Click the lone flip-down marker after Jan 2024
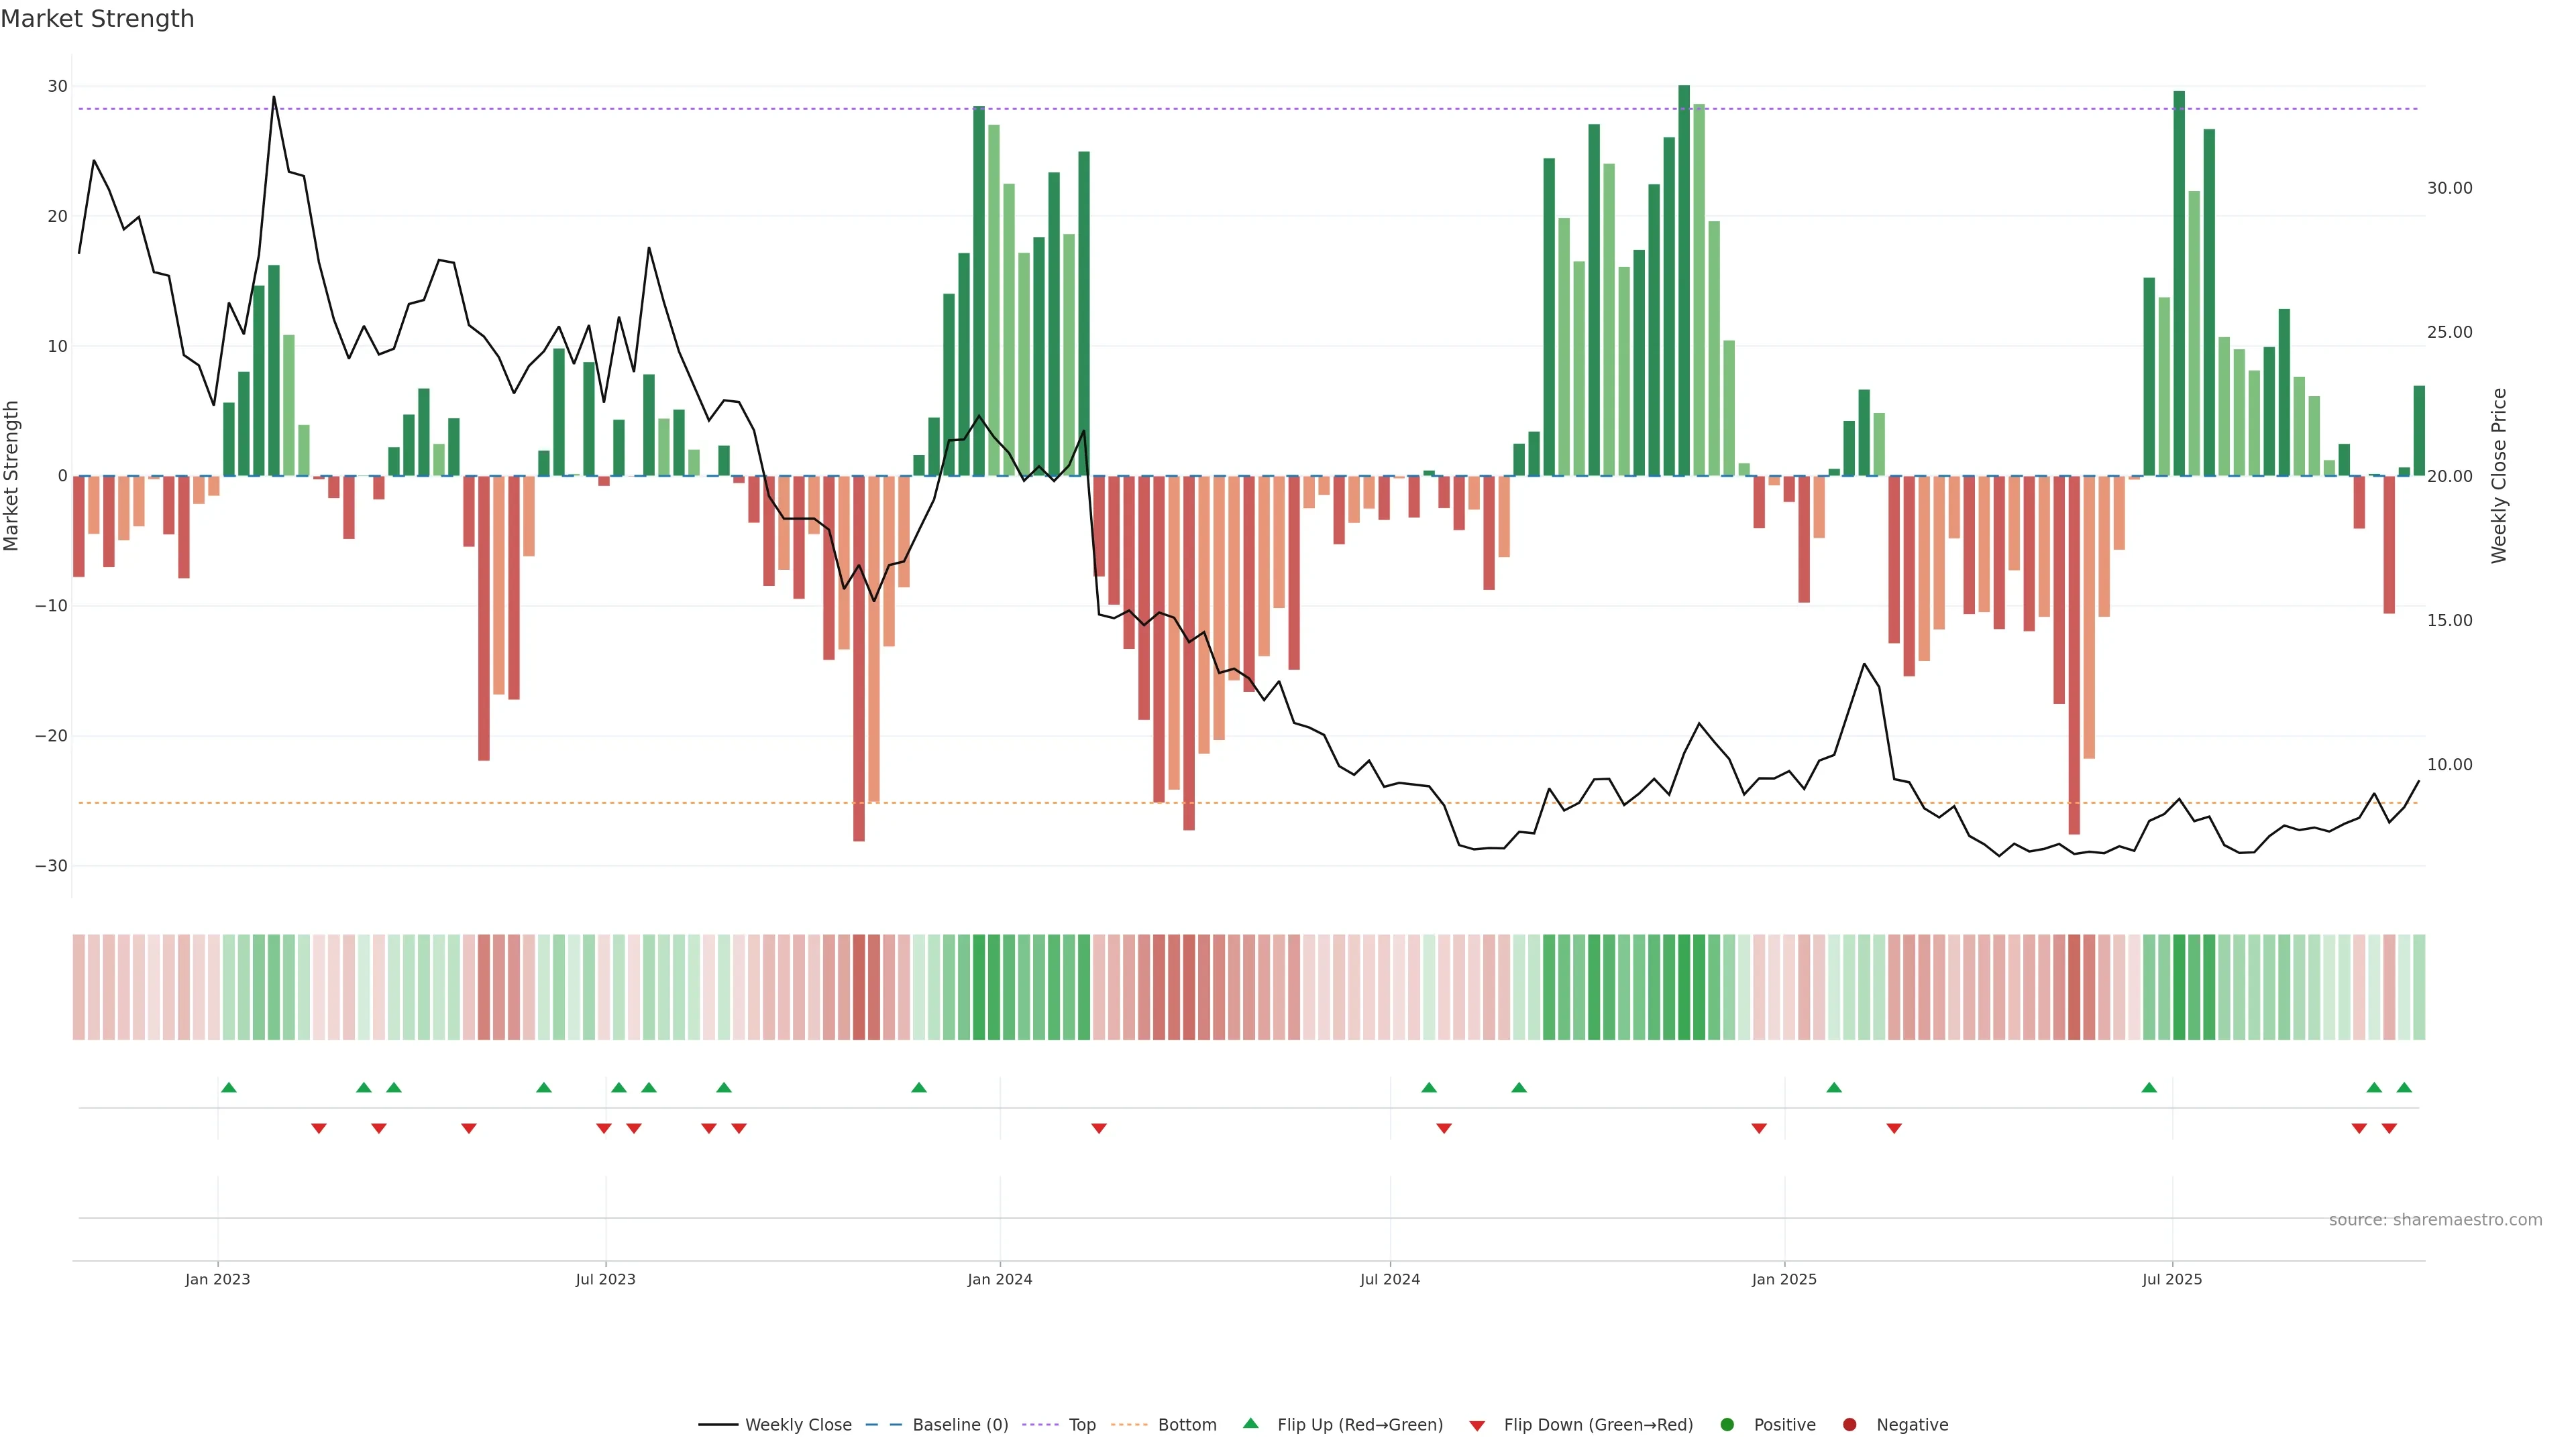Screen dimensions: 2576x1448 pyautogui.click(x=1099, y=1128)
